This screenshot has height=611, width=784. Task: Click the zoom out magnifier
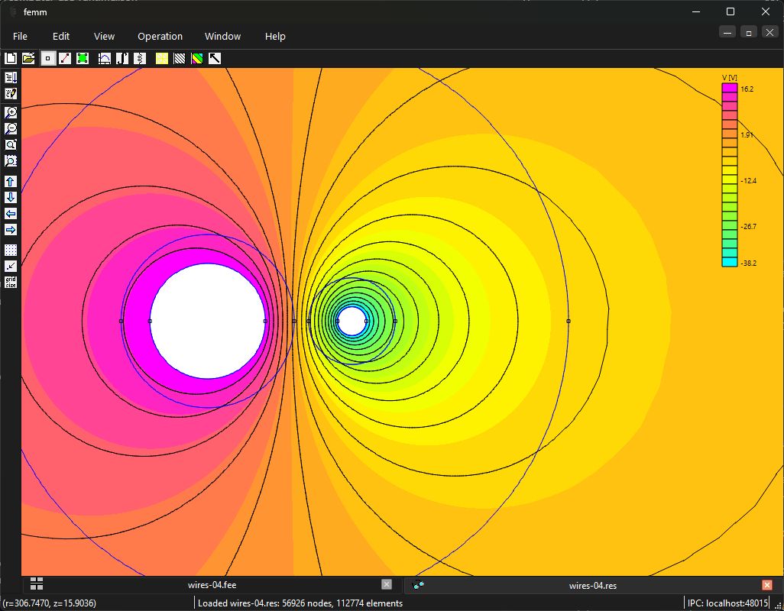click(11, 128)
